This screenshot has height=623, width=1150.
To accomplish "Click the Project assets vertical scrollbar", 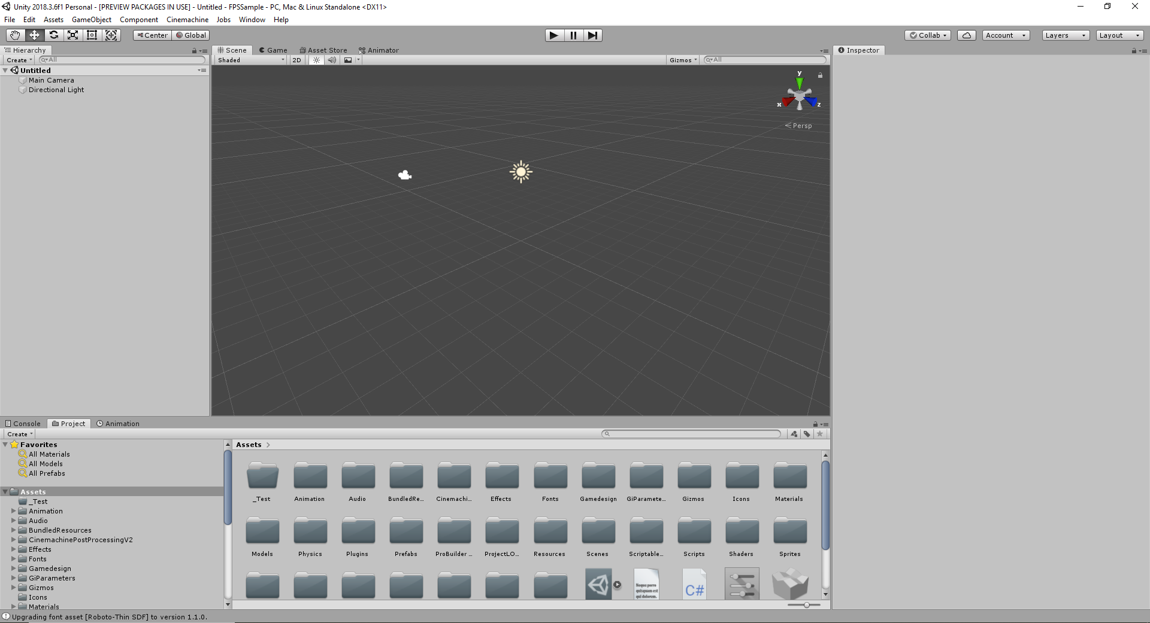I will click(x=825, y=506).
